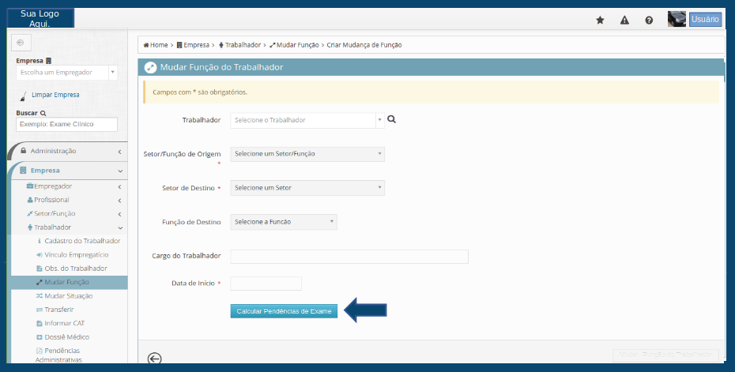
Task: Click the document icon beside Obs. do Trabalhador
Action: (x=40, y=269)
